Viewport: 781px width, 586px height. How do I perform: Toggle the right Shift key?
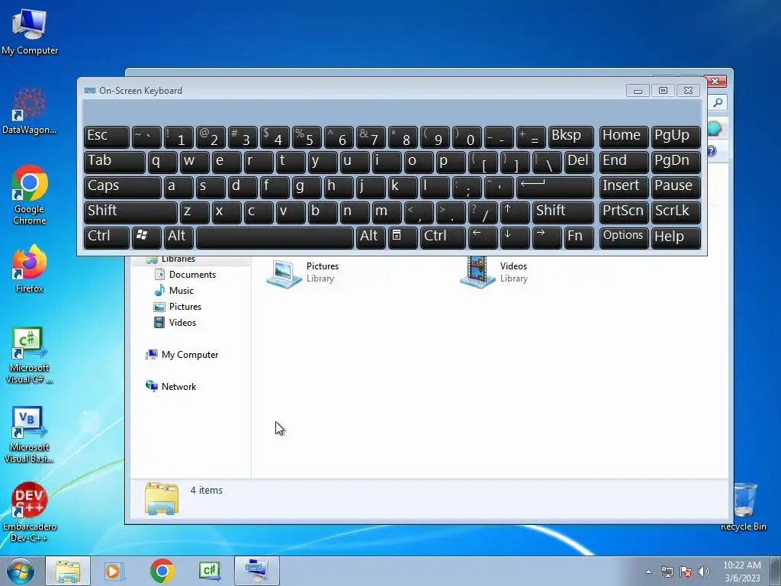[563, 212]
